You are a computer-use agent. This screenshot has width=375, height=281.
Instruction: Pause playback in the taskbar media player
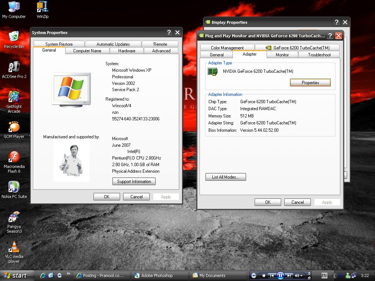coord(280,276)
